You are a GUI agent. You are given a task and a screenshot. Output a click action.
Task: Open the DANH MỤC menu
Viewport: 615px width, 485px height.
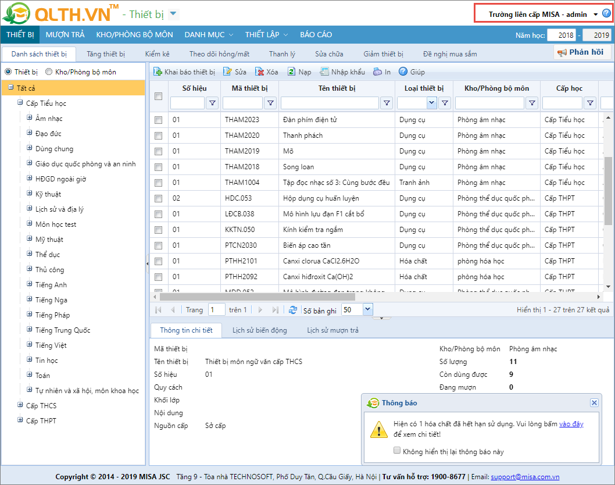tap(209, 34)
